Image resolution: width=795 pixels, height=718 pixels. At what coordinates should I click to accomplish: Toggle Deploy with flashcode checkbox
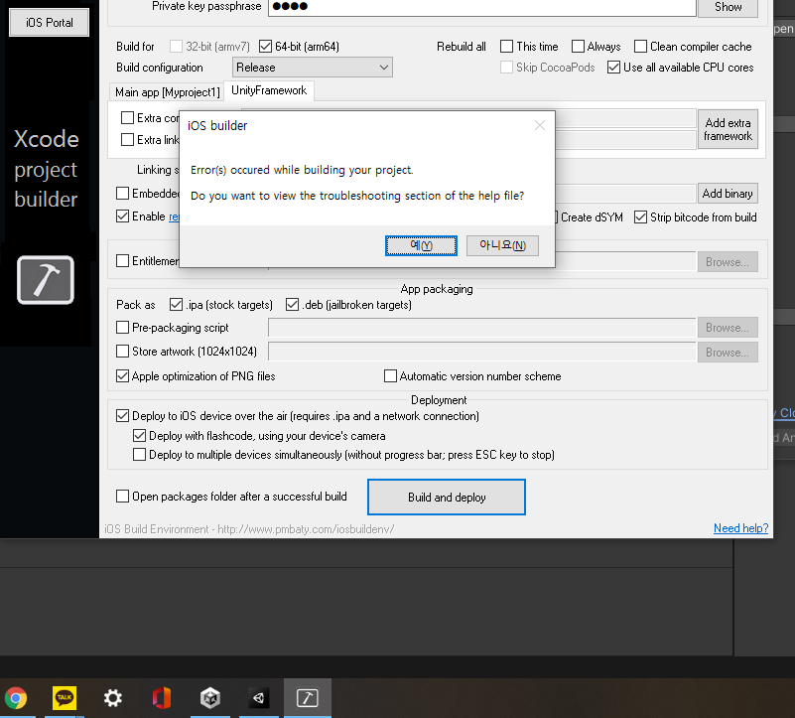139,436
